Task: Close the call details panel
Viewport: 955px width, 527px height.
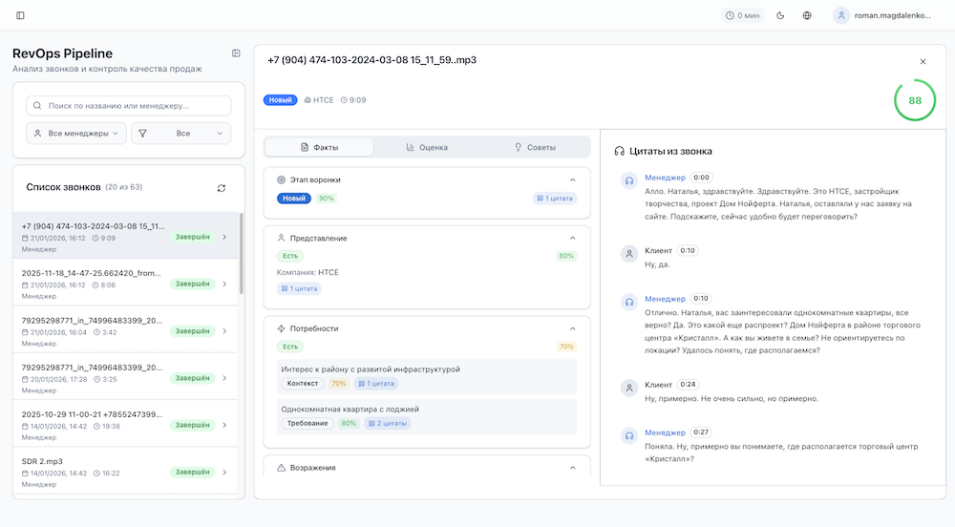Action: click(923, 61)
